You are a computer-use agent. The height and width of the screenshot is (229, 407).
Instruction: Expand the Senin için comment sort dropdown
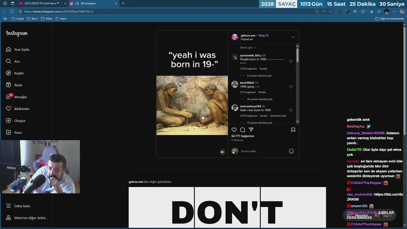click(x=248, y=48)
